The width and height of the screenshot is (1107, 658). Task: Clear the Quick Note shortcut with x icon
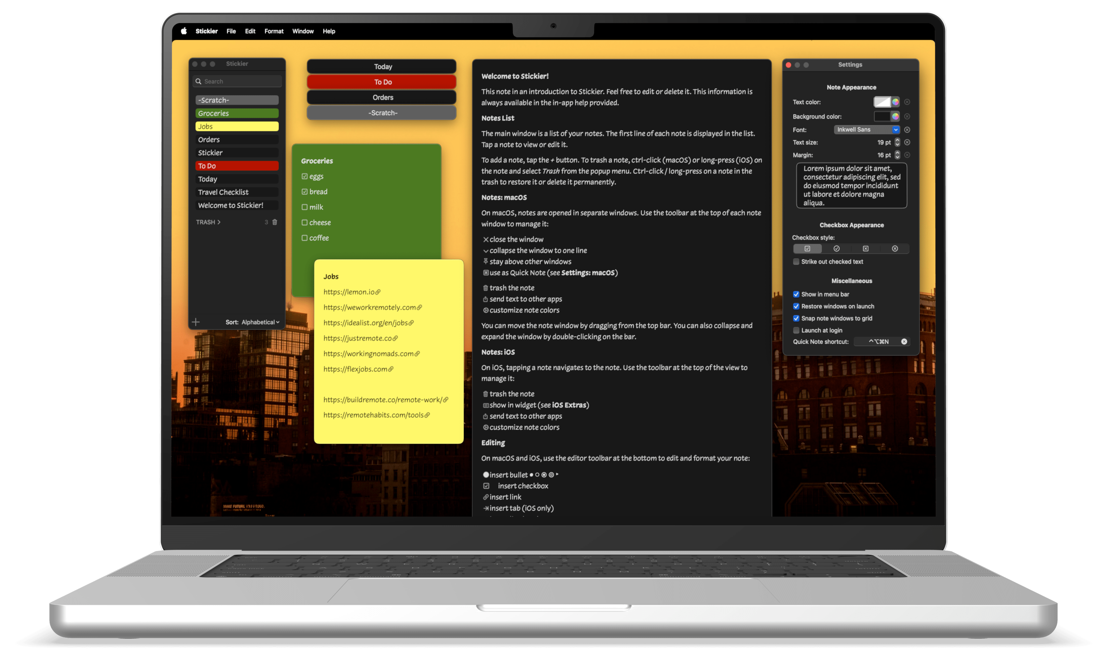904,342
